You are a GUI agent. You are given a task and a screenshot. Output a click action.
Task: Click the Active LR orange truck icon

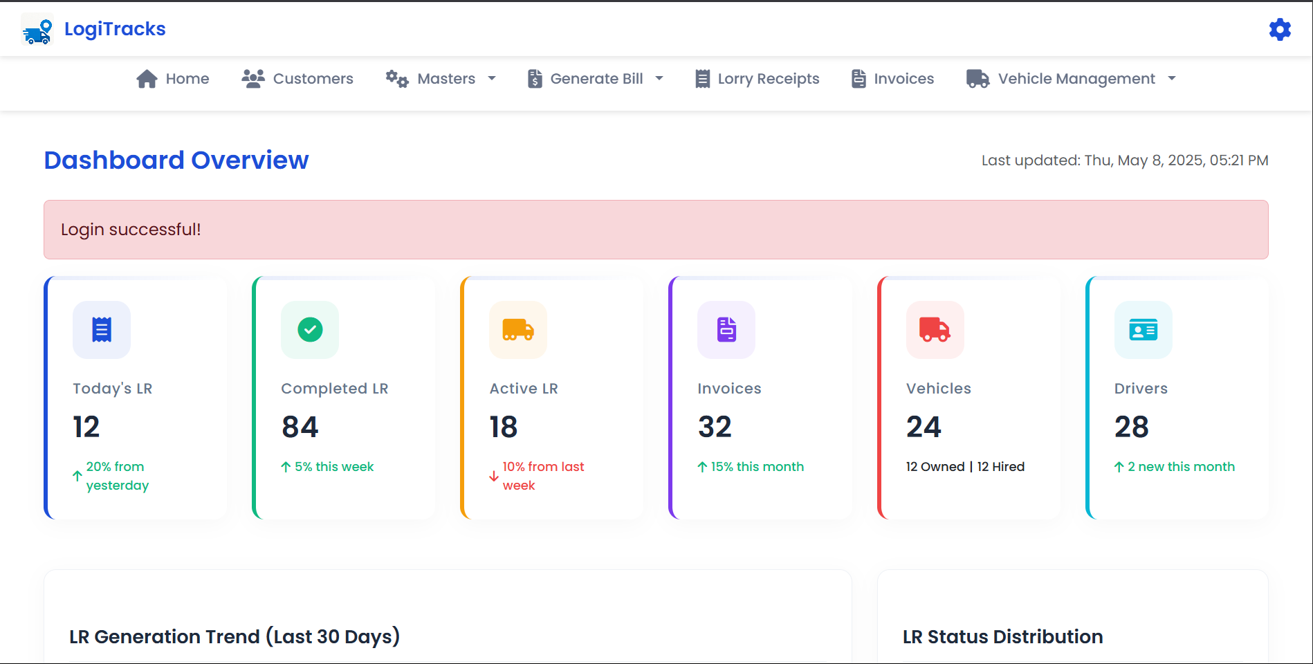[x=518, y=330]
